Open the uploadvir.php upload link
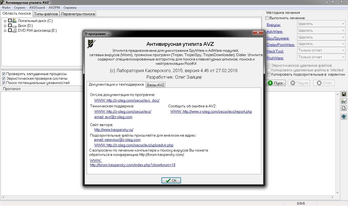This screenshot has height=206, width=348. pyautogui.click(x=134, y=145)
